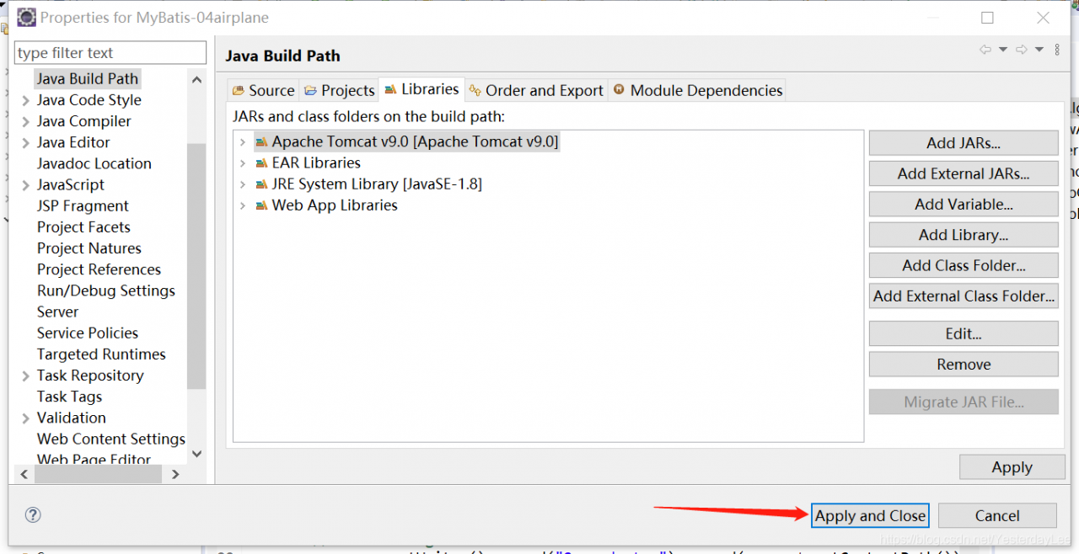Click the help question mark icon
Screen dimensions: 1079x554
pyautogui.click(x=33, y=515)
